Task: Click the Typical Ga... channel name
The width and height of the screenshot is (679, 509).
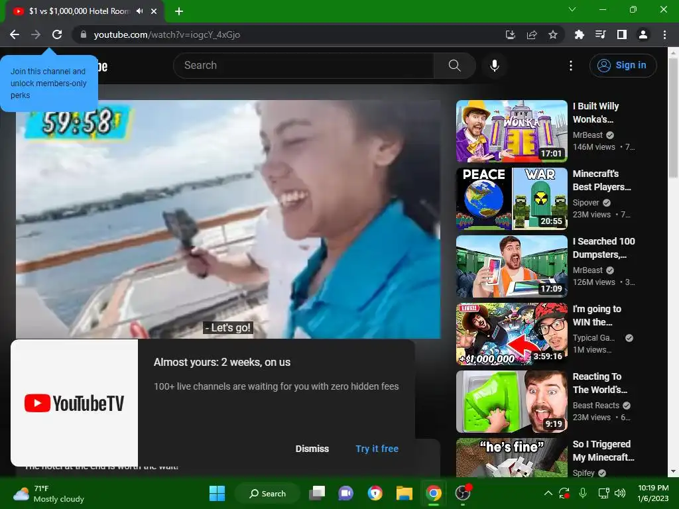Action: 593,337
